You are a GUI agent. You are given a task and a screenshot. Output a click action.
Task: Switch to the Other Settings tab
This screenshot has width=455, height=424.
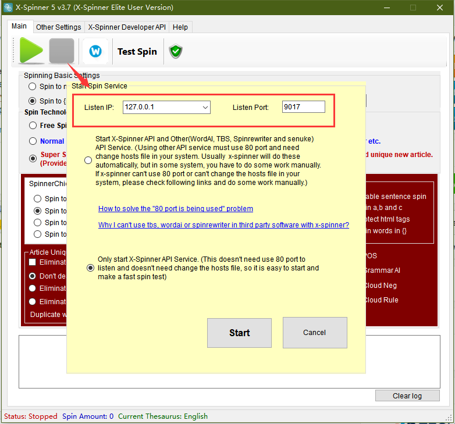coord(58,27)
